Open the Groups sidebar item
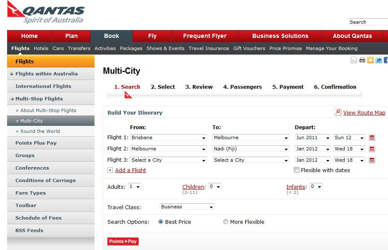Viewport: 388px width, 250px height. pyautogui.click(x=51, y=155)
